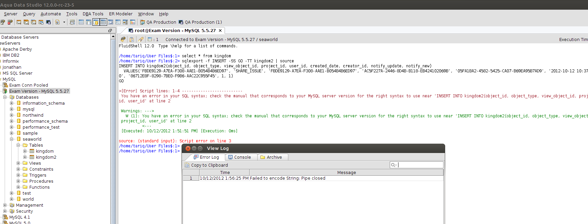The image size is (588, 224).
Task: Expand the information_schema database node
Action: click(12, 103)
